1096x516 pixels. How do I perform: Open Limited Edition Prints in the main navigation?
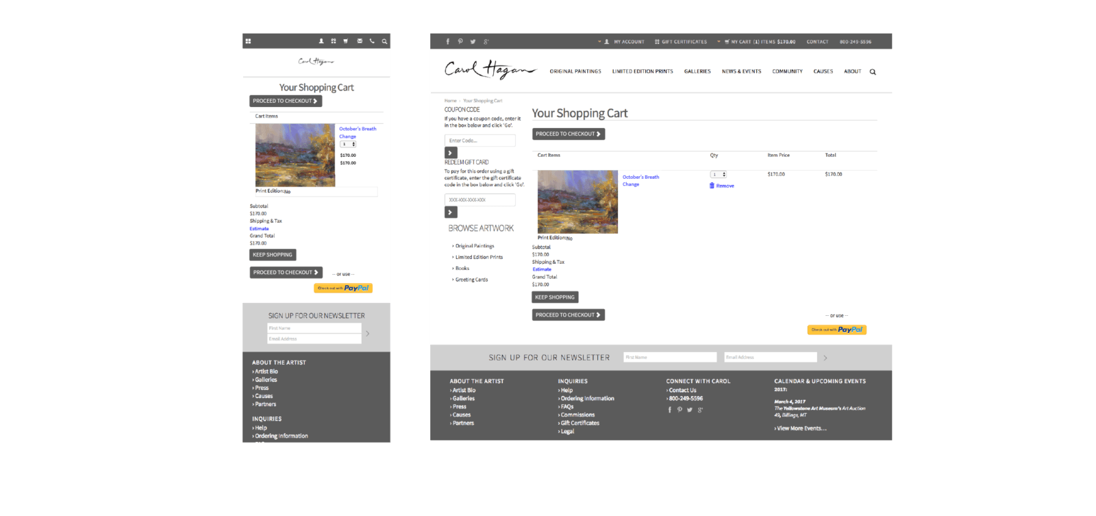[x=643, y=71]
